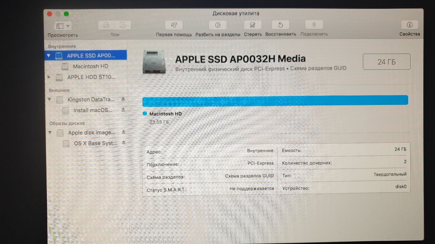435x244 pixels.
Task: Click the APPLE HDD sidebar drive icon
Action: 59,77
